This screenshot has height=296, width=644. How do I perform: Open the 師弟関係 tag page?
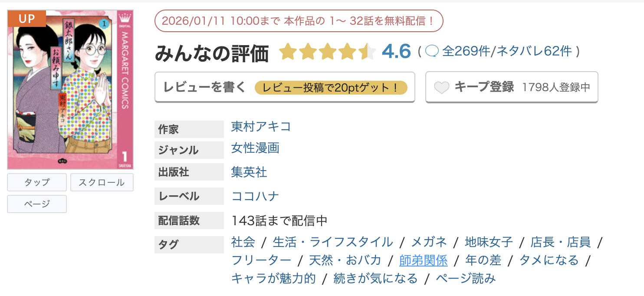pyautogui.click(x=423, y=260)
